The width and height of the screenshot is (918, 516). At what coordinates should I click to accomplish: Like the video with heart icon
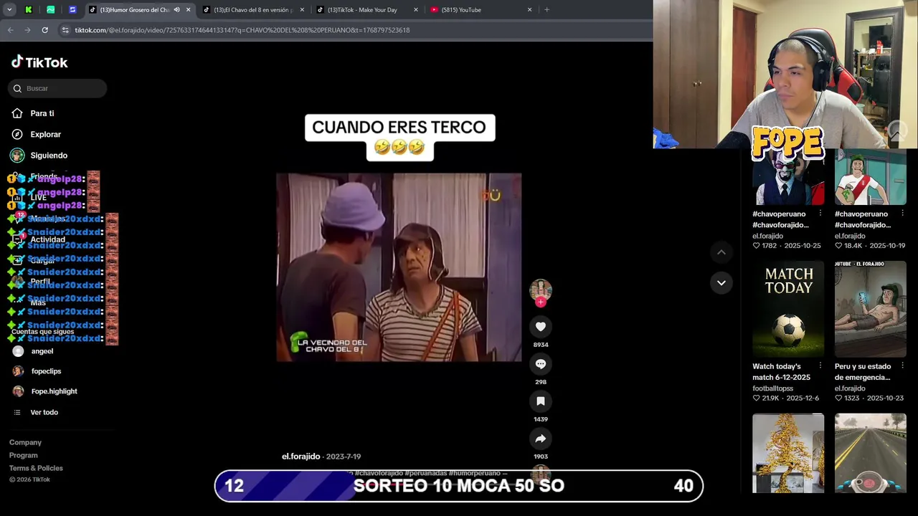541,327
